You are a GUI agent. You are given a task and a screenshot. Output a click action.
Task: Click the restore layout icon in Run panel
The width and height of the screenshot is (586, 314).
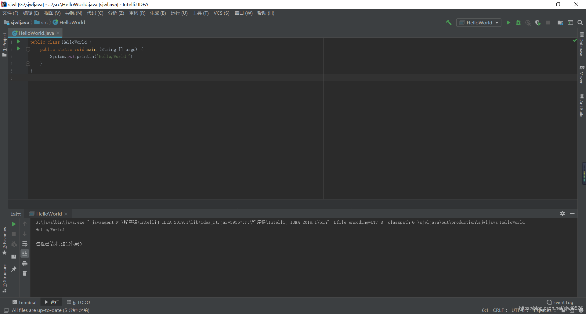pyautogui.click(x=14, y=257)
